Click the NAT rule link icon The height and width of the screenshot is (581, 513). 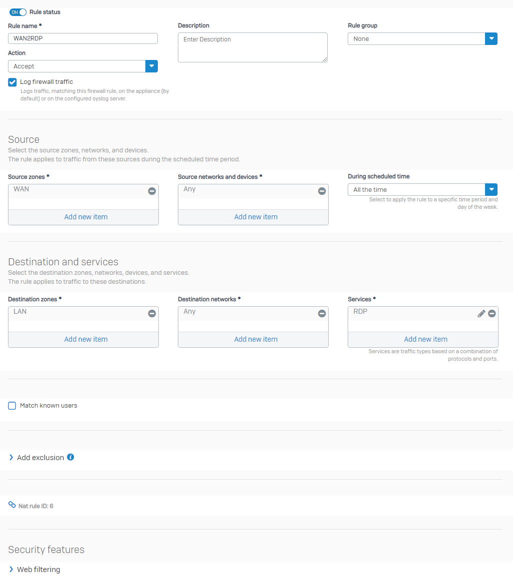[x=12, y=505]
